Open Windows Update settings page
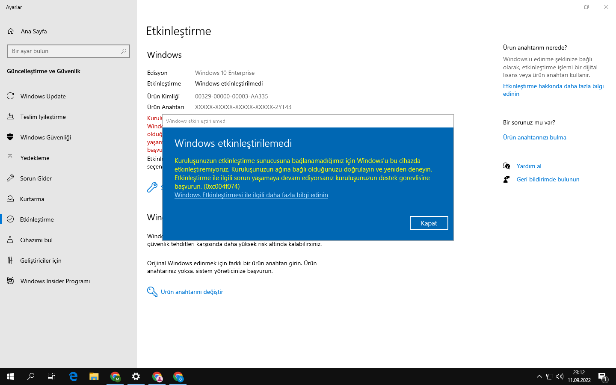 tap(43, 96)
